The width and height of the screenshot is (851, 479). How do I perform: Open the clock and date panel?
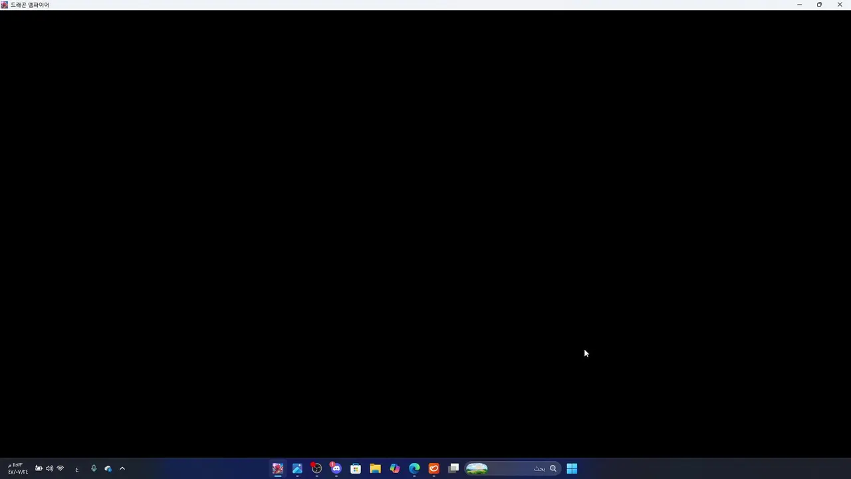pos(17,468)
